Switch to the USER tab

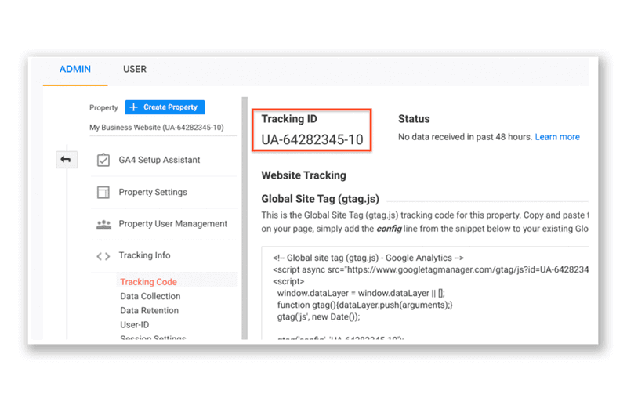pos(135,69)
